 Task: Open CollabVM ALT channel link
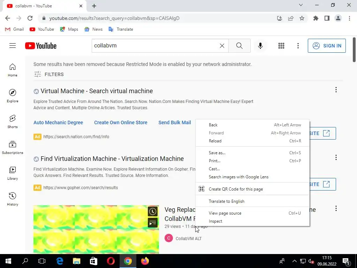189,239
